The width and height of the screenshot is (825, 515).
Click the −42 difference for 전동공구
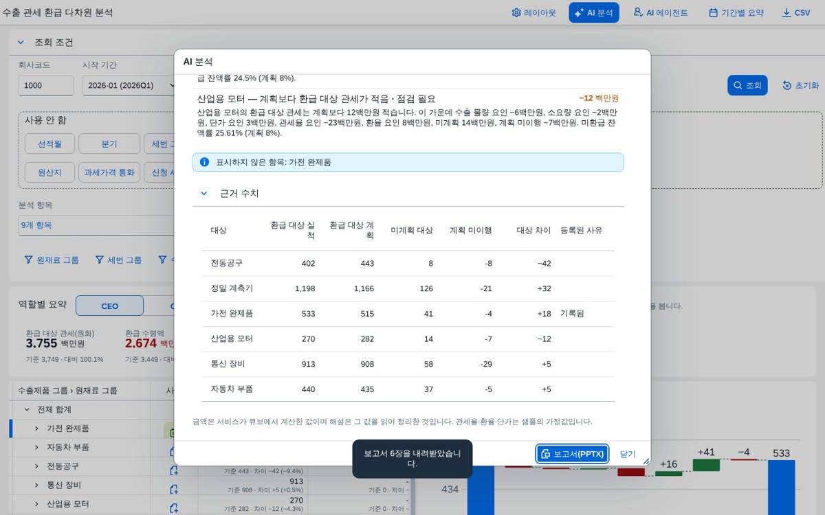coord(544,263)
